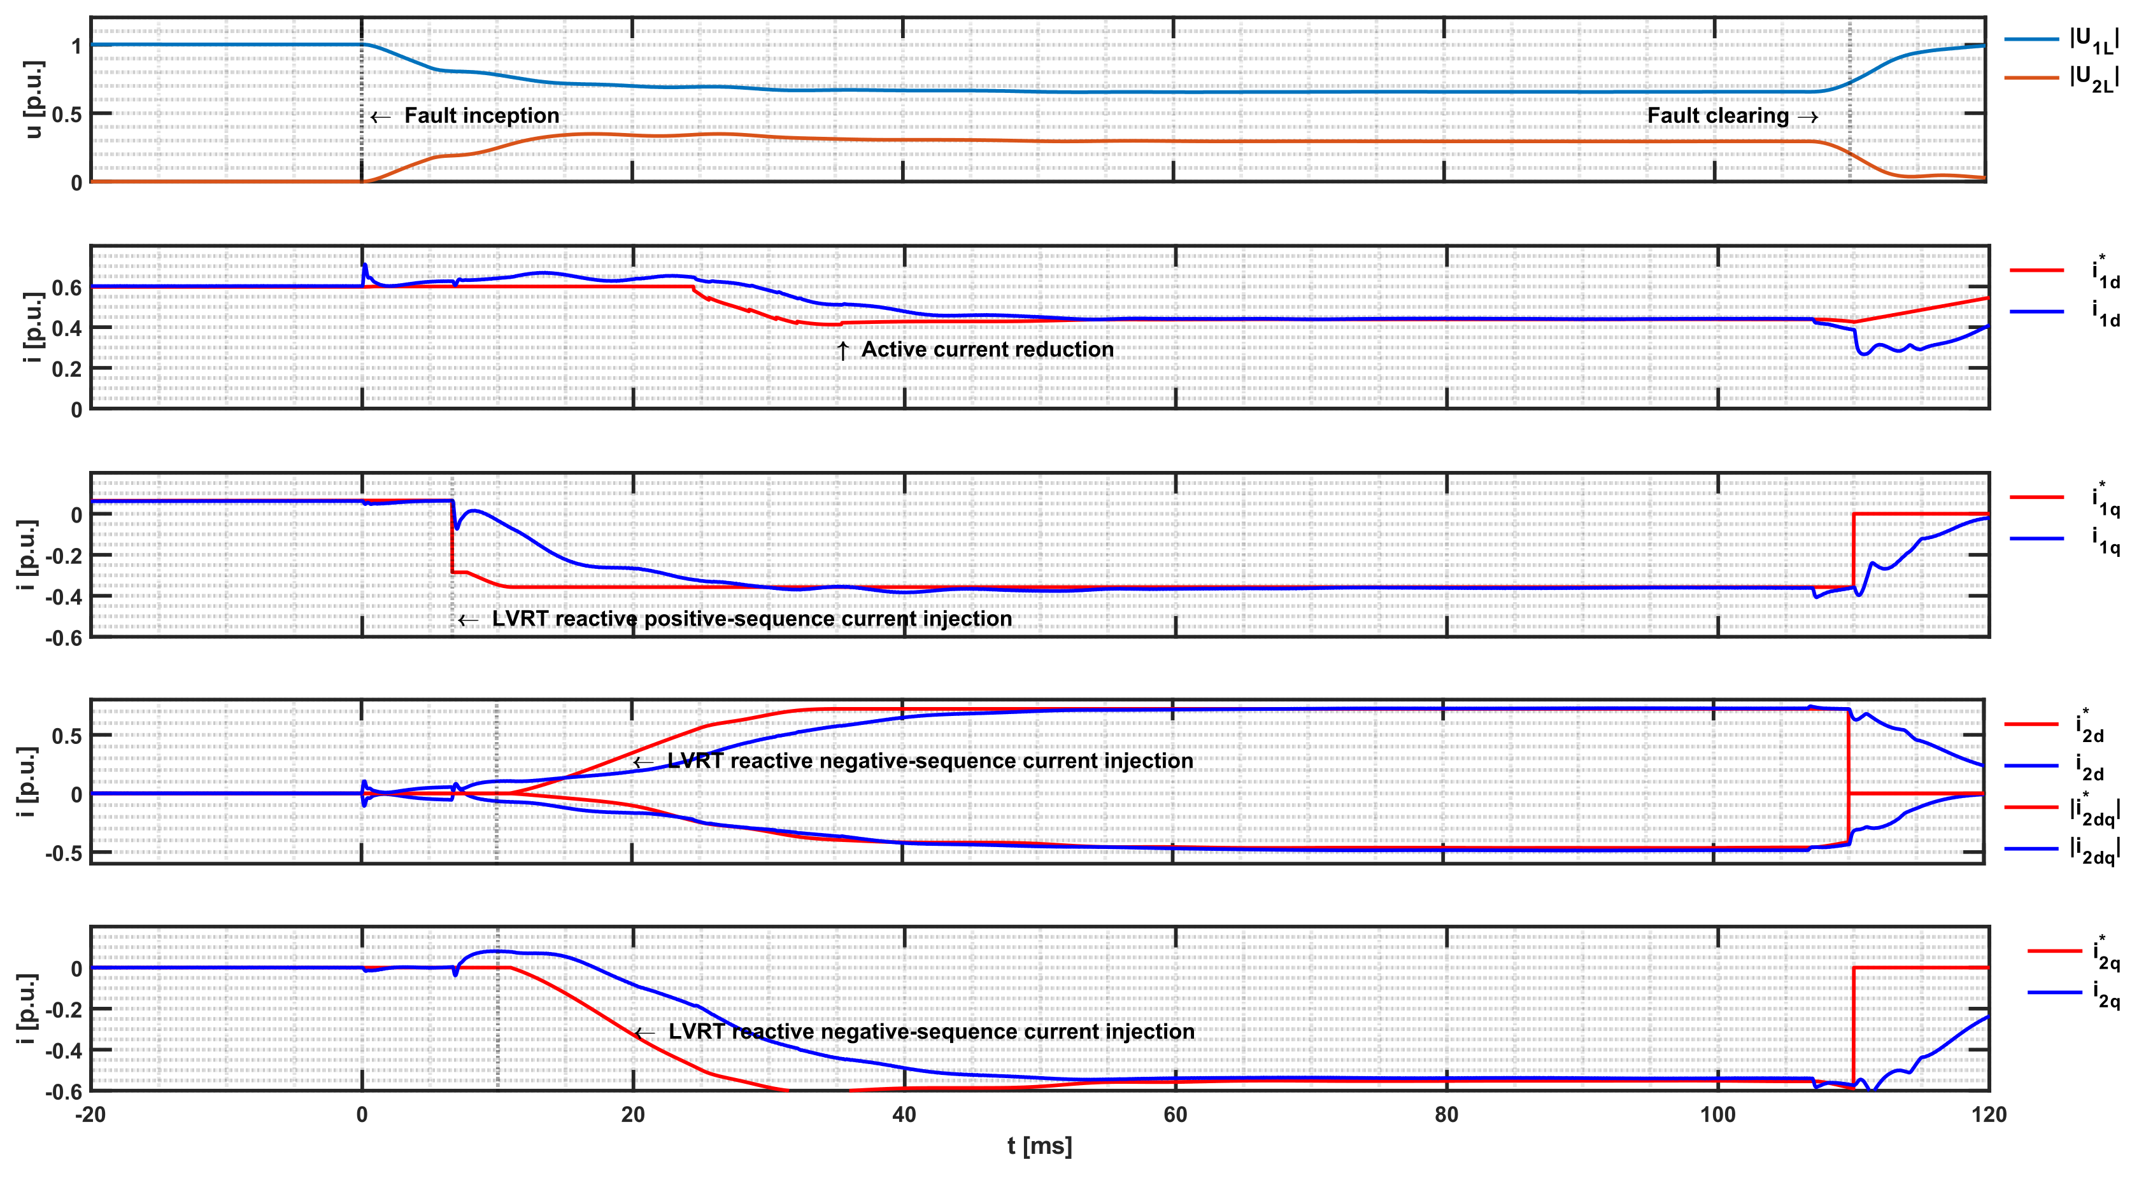Select the 'Active current reduction' annotation
The height and width of the screenshot is (1178, 2153).
click(986, 349)
